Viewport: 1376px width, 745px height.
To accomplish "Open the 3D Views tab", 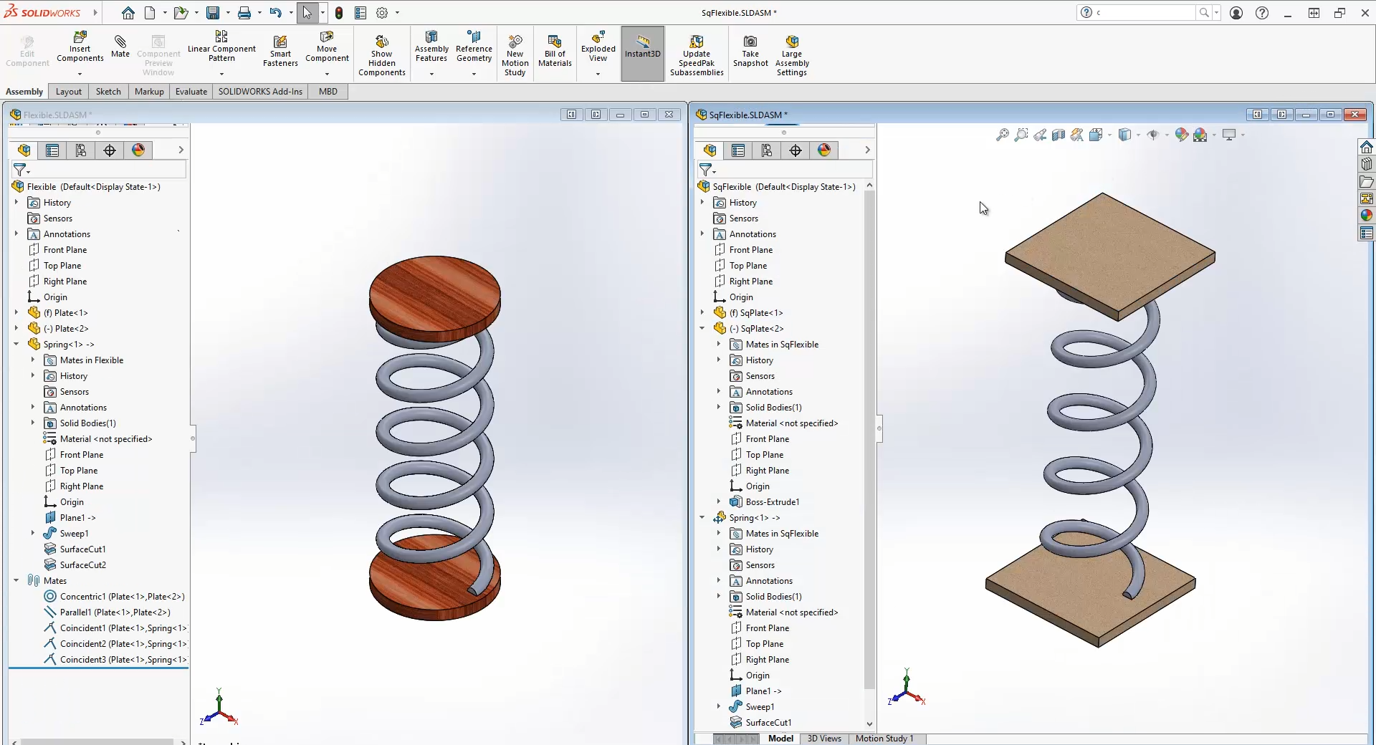I will (824, 739).
